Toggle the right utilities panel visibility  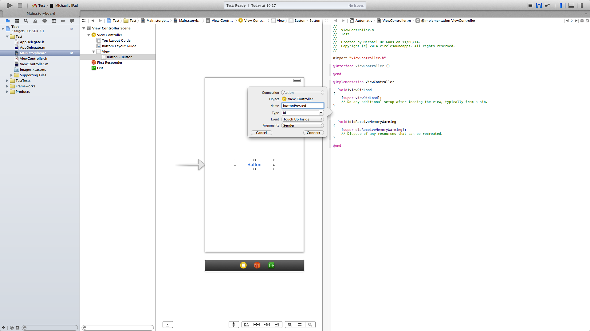[580, 6]
